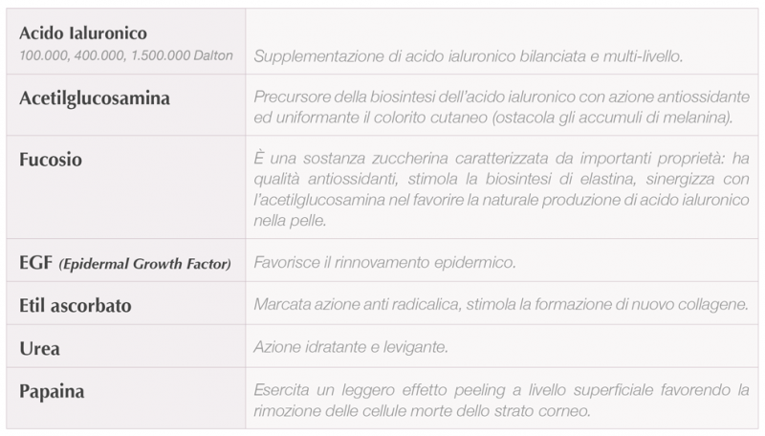Select the Fucosio ingredient name

tap(51, 160)
